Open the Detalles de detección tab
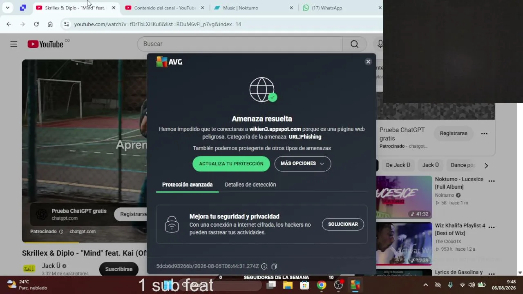The image size is (523, 294). tap(250, 185)
